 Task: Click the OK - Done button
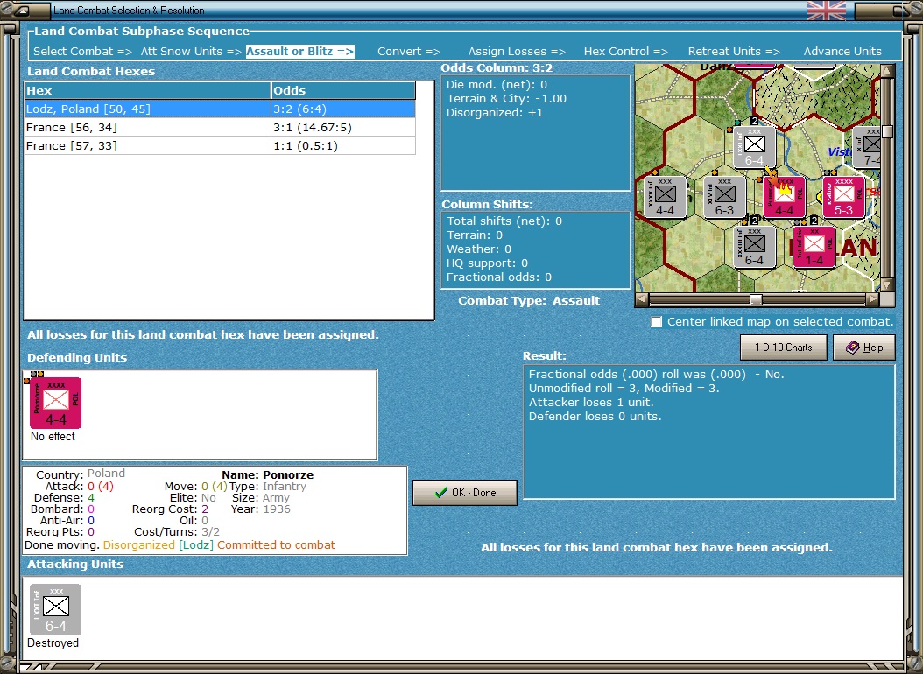465,493
